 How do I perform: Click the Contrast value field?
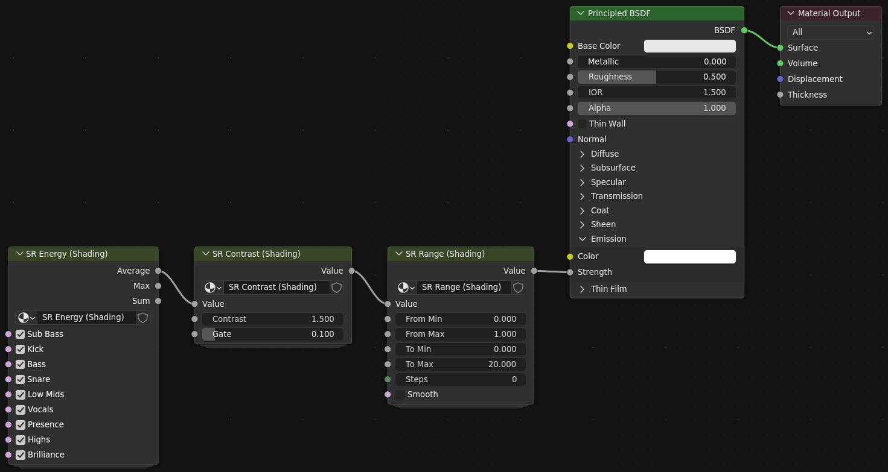point(273,319)
